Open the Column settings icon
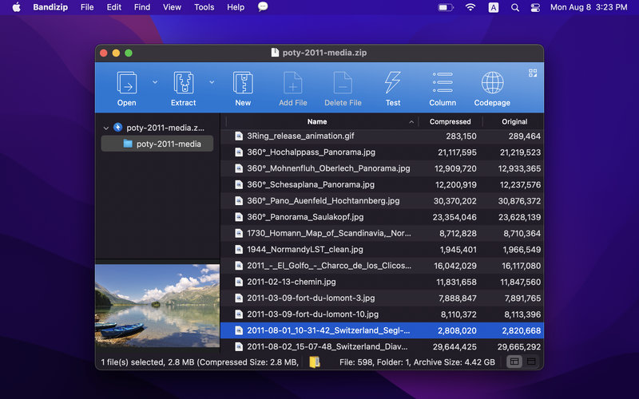639x399 pixels. [x=443, y=83]
